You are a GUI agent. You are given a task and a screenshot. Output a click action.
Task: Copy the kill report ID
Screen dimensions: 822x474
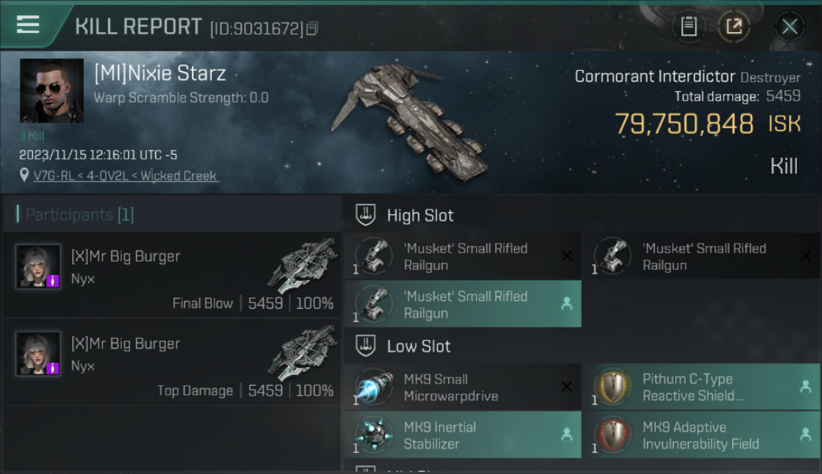[x=312, y=28]
